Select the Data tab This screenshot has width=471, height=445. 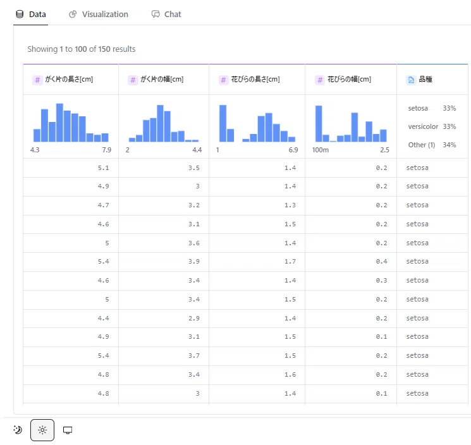click(30, 14)
